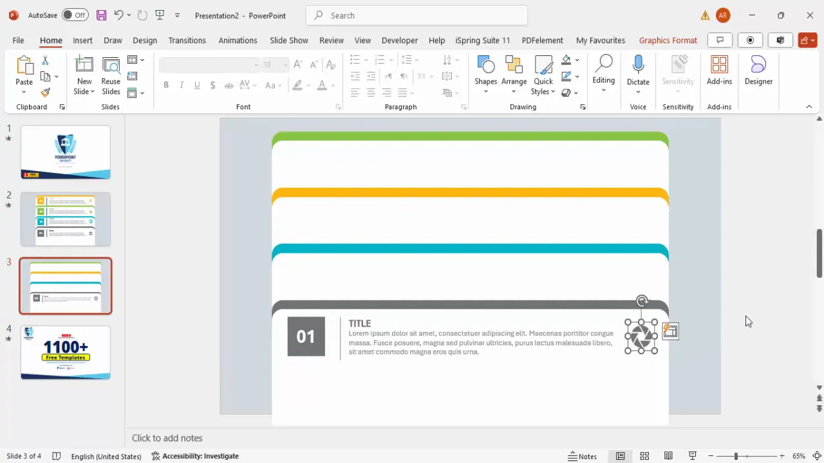
Task: Click the Paste clipboard icon
Action: pyautogui.click(x=24, y=66)
